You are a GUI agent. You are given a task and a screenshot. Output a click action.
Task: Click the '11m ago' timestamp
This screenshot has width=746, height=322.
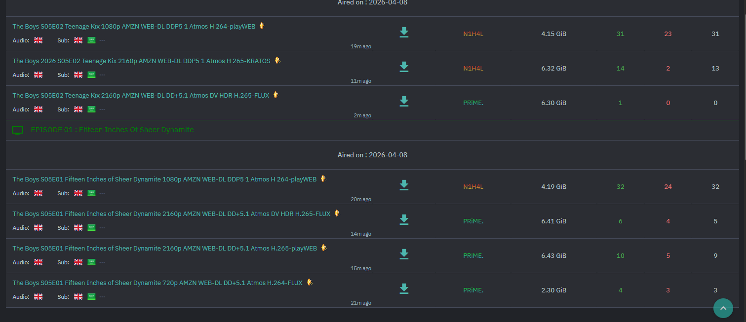(361, 81)
